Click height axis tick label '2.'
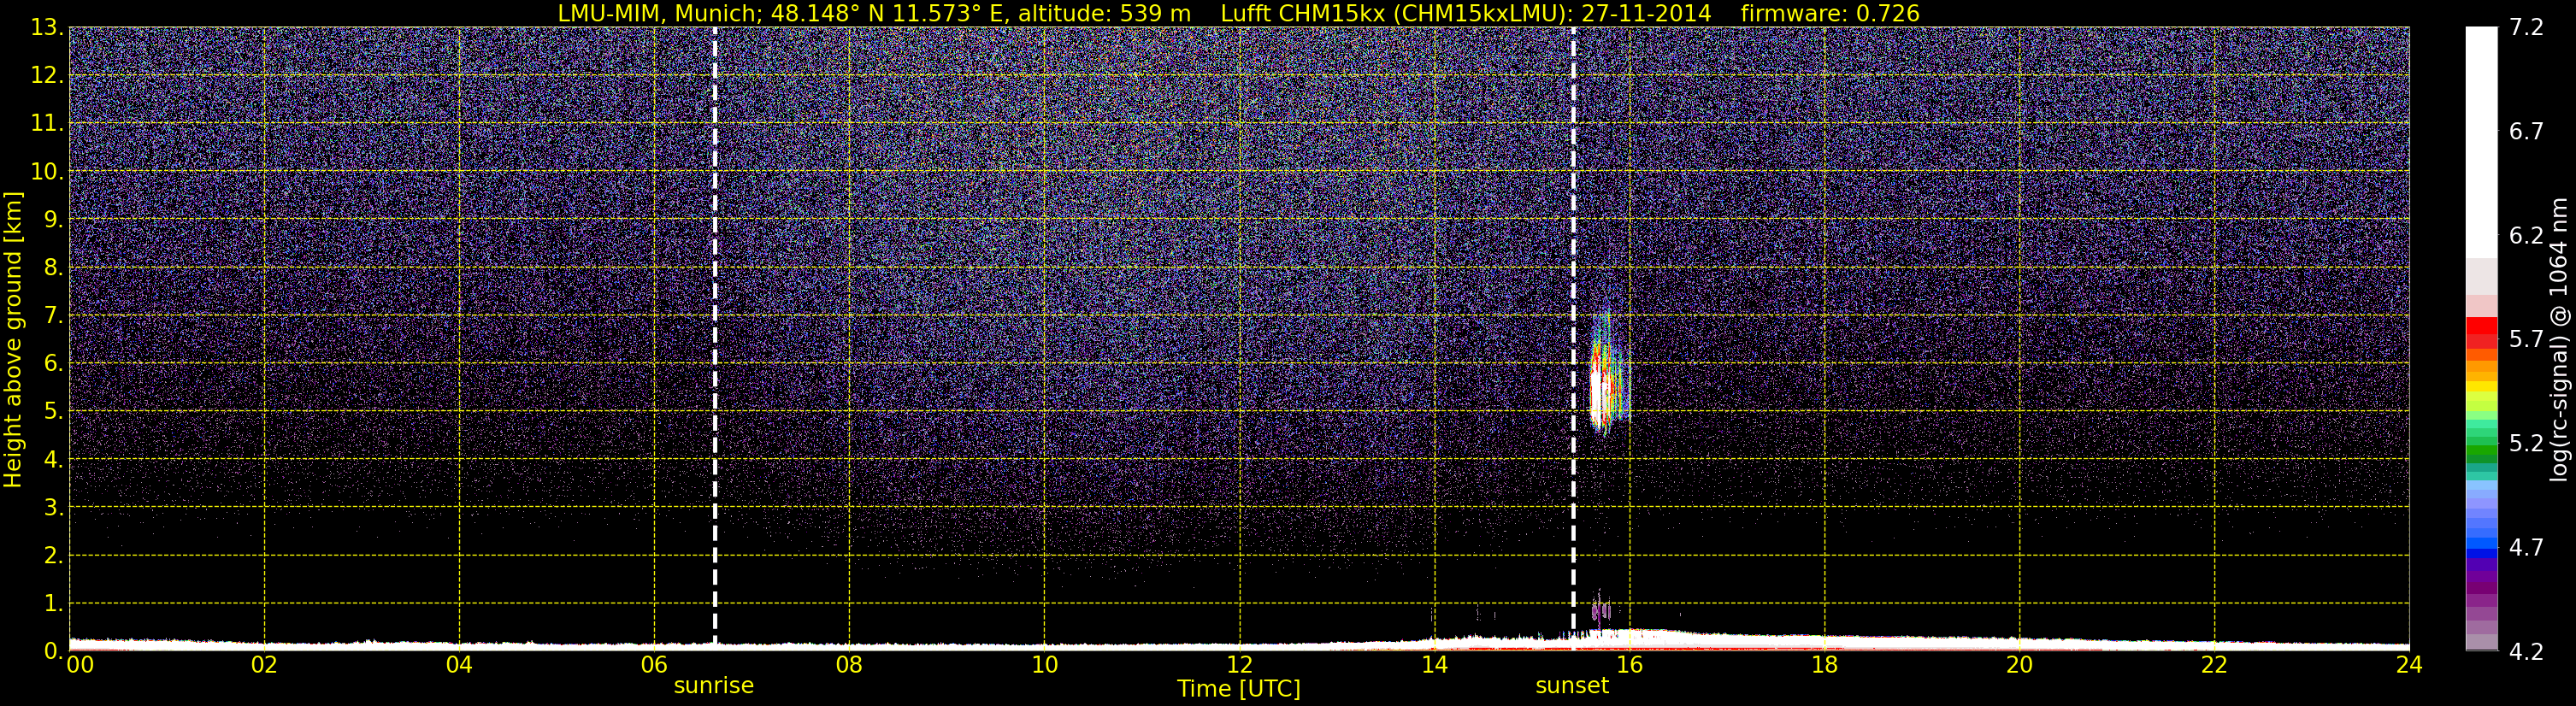Image resolution: width=2576 pixels, height=706 pixels. tap(53, 556)
